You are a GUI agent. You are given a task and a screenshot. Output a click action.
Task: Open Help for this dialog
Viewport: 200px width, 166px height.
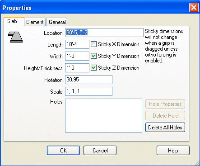point(173,150)
